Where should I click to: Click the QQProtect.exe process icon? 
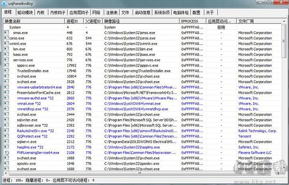[6, 136]
